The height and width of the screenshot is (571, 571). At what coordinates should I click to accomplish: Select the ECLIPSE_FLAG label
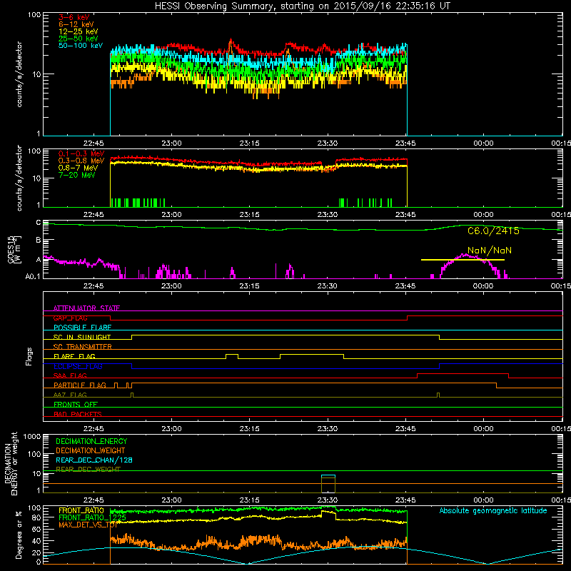(x=78, y=366)
